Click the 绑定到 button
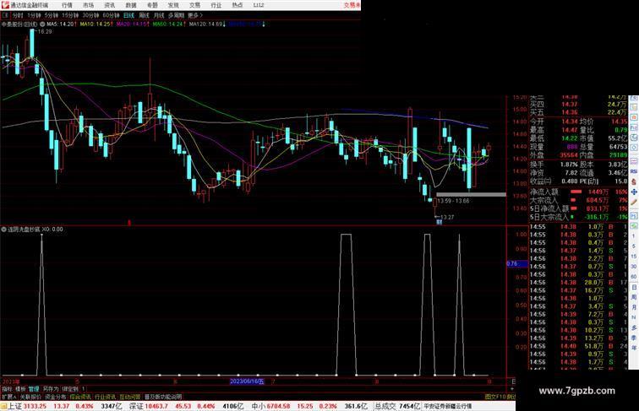Image resolution: width=639 pixels, height=411 pixels. coord(70,389)
